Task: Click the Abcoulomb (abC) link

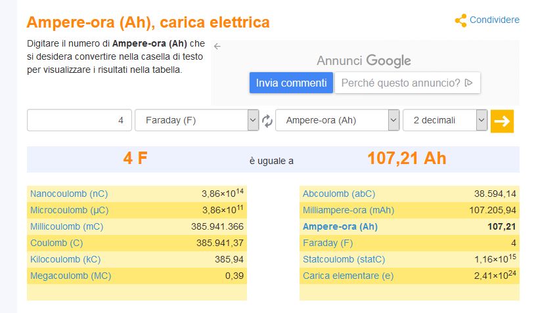Action: pos(339,194)
